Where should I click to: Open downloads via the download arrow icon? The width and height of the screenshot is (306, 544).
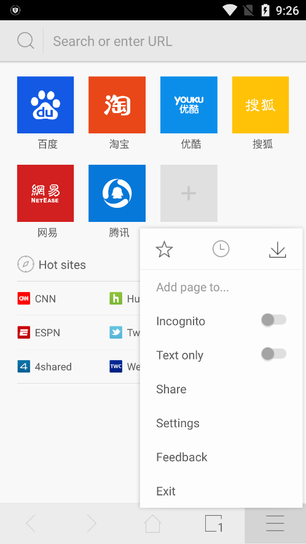278,250
